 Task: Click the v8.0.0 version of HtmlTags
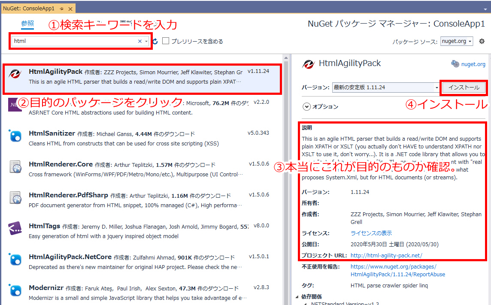pyautogui.click(x=261, y=226)
